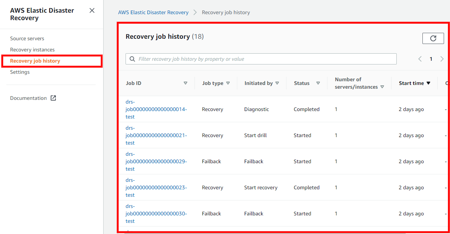The image size is (450, 234).
Task: Go to previous page of job history
Action: point(420,59)
